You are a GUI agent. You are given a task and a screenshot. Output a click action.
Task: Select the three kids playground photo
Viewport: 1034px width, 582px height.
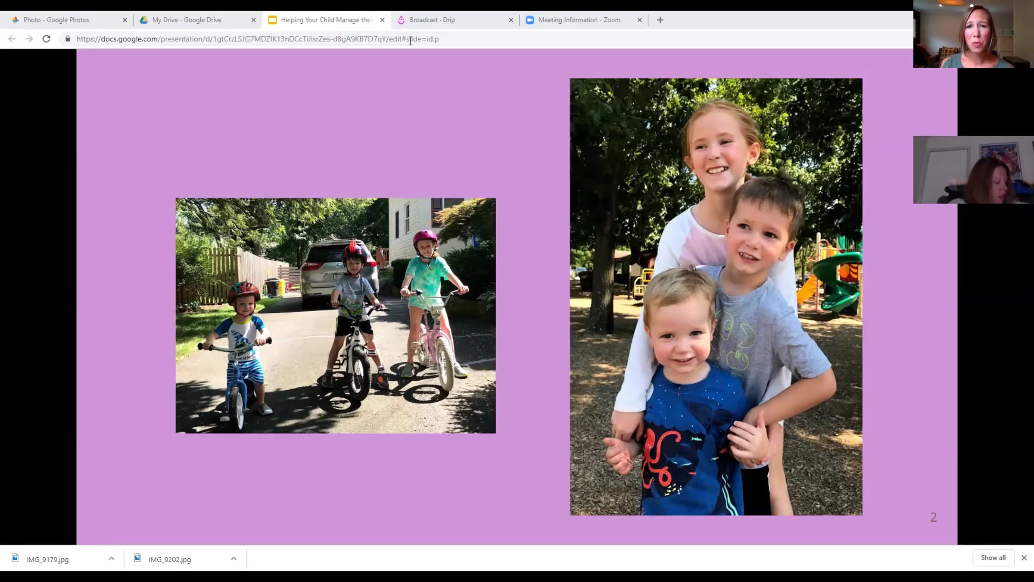716,297
